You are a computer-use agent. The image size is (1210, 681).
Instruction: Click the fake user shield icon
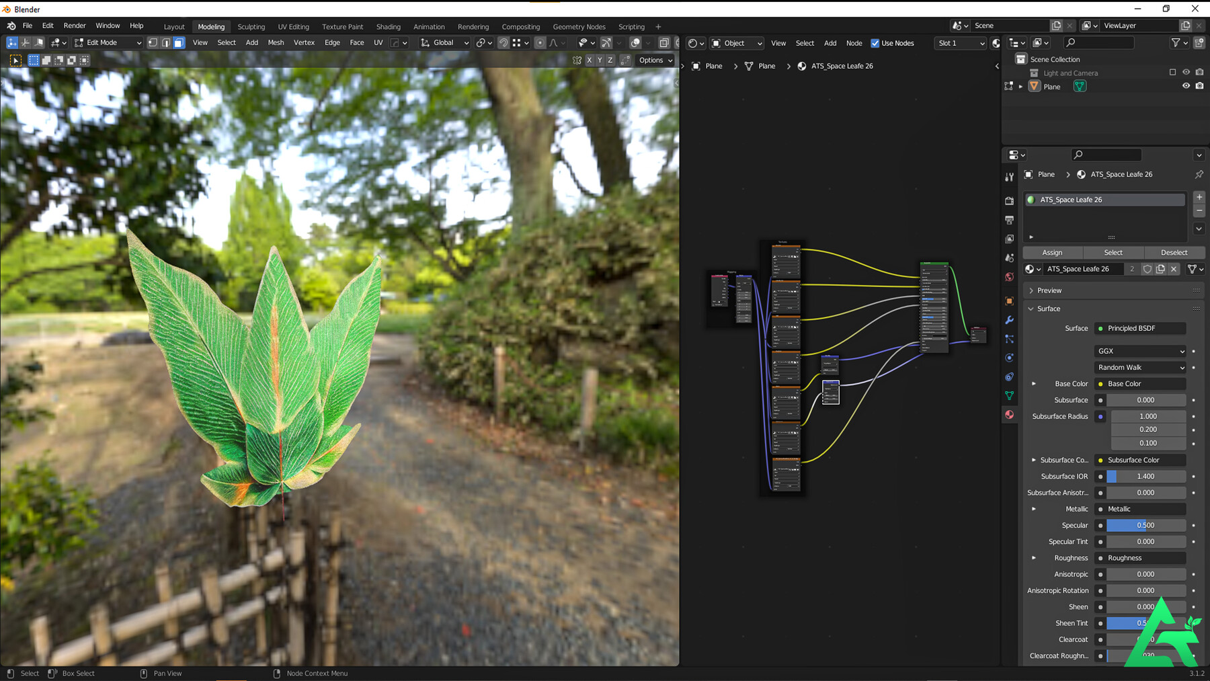tap(1147, 269)
